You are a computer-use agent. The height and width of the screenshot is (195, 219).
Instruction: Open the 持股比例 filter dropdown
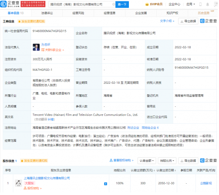pyautogui.click(x=167, y=161)
